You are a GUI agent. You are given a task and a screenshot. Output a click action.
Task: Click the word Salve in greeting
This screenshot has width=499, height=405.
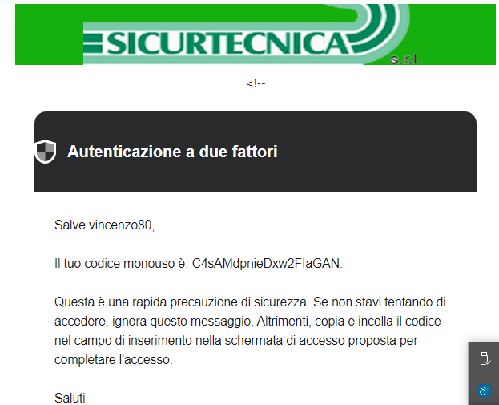(x=70, y=225)
